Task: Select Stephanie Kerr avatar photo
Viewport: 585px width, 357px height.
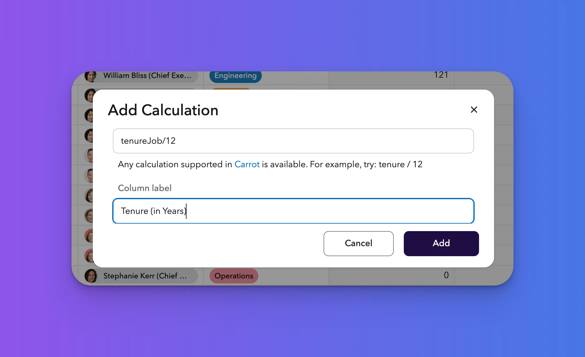Action: pyautogui.click(x=91, y=276)
